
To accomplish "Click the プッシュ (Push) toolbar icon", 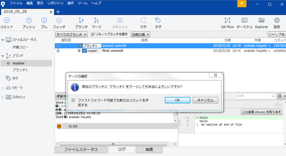I will 29,20.
